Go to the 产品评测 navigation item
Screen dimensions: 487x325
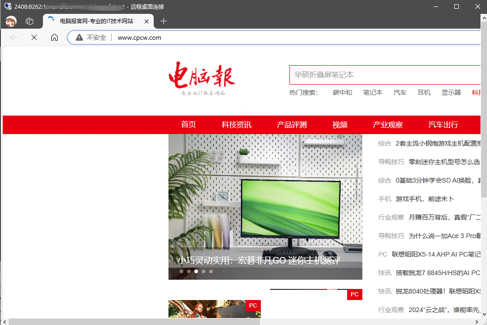292,125
